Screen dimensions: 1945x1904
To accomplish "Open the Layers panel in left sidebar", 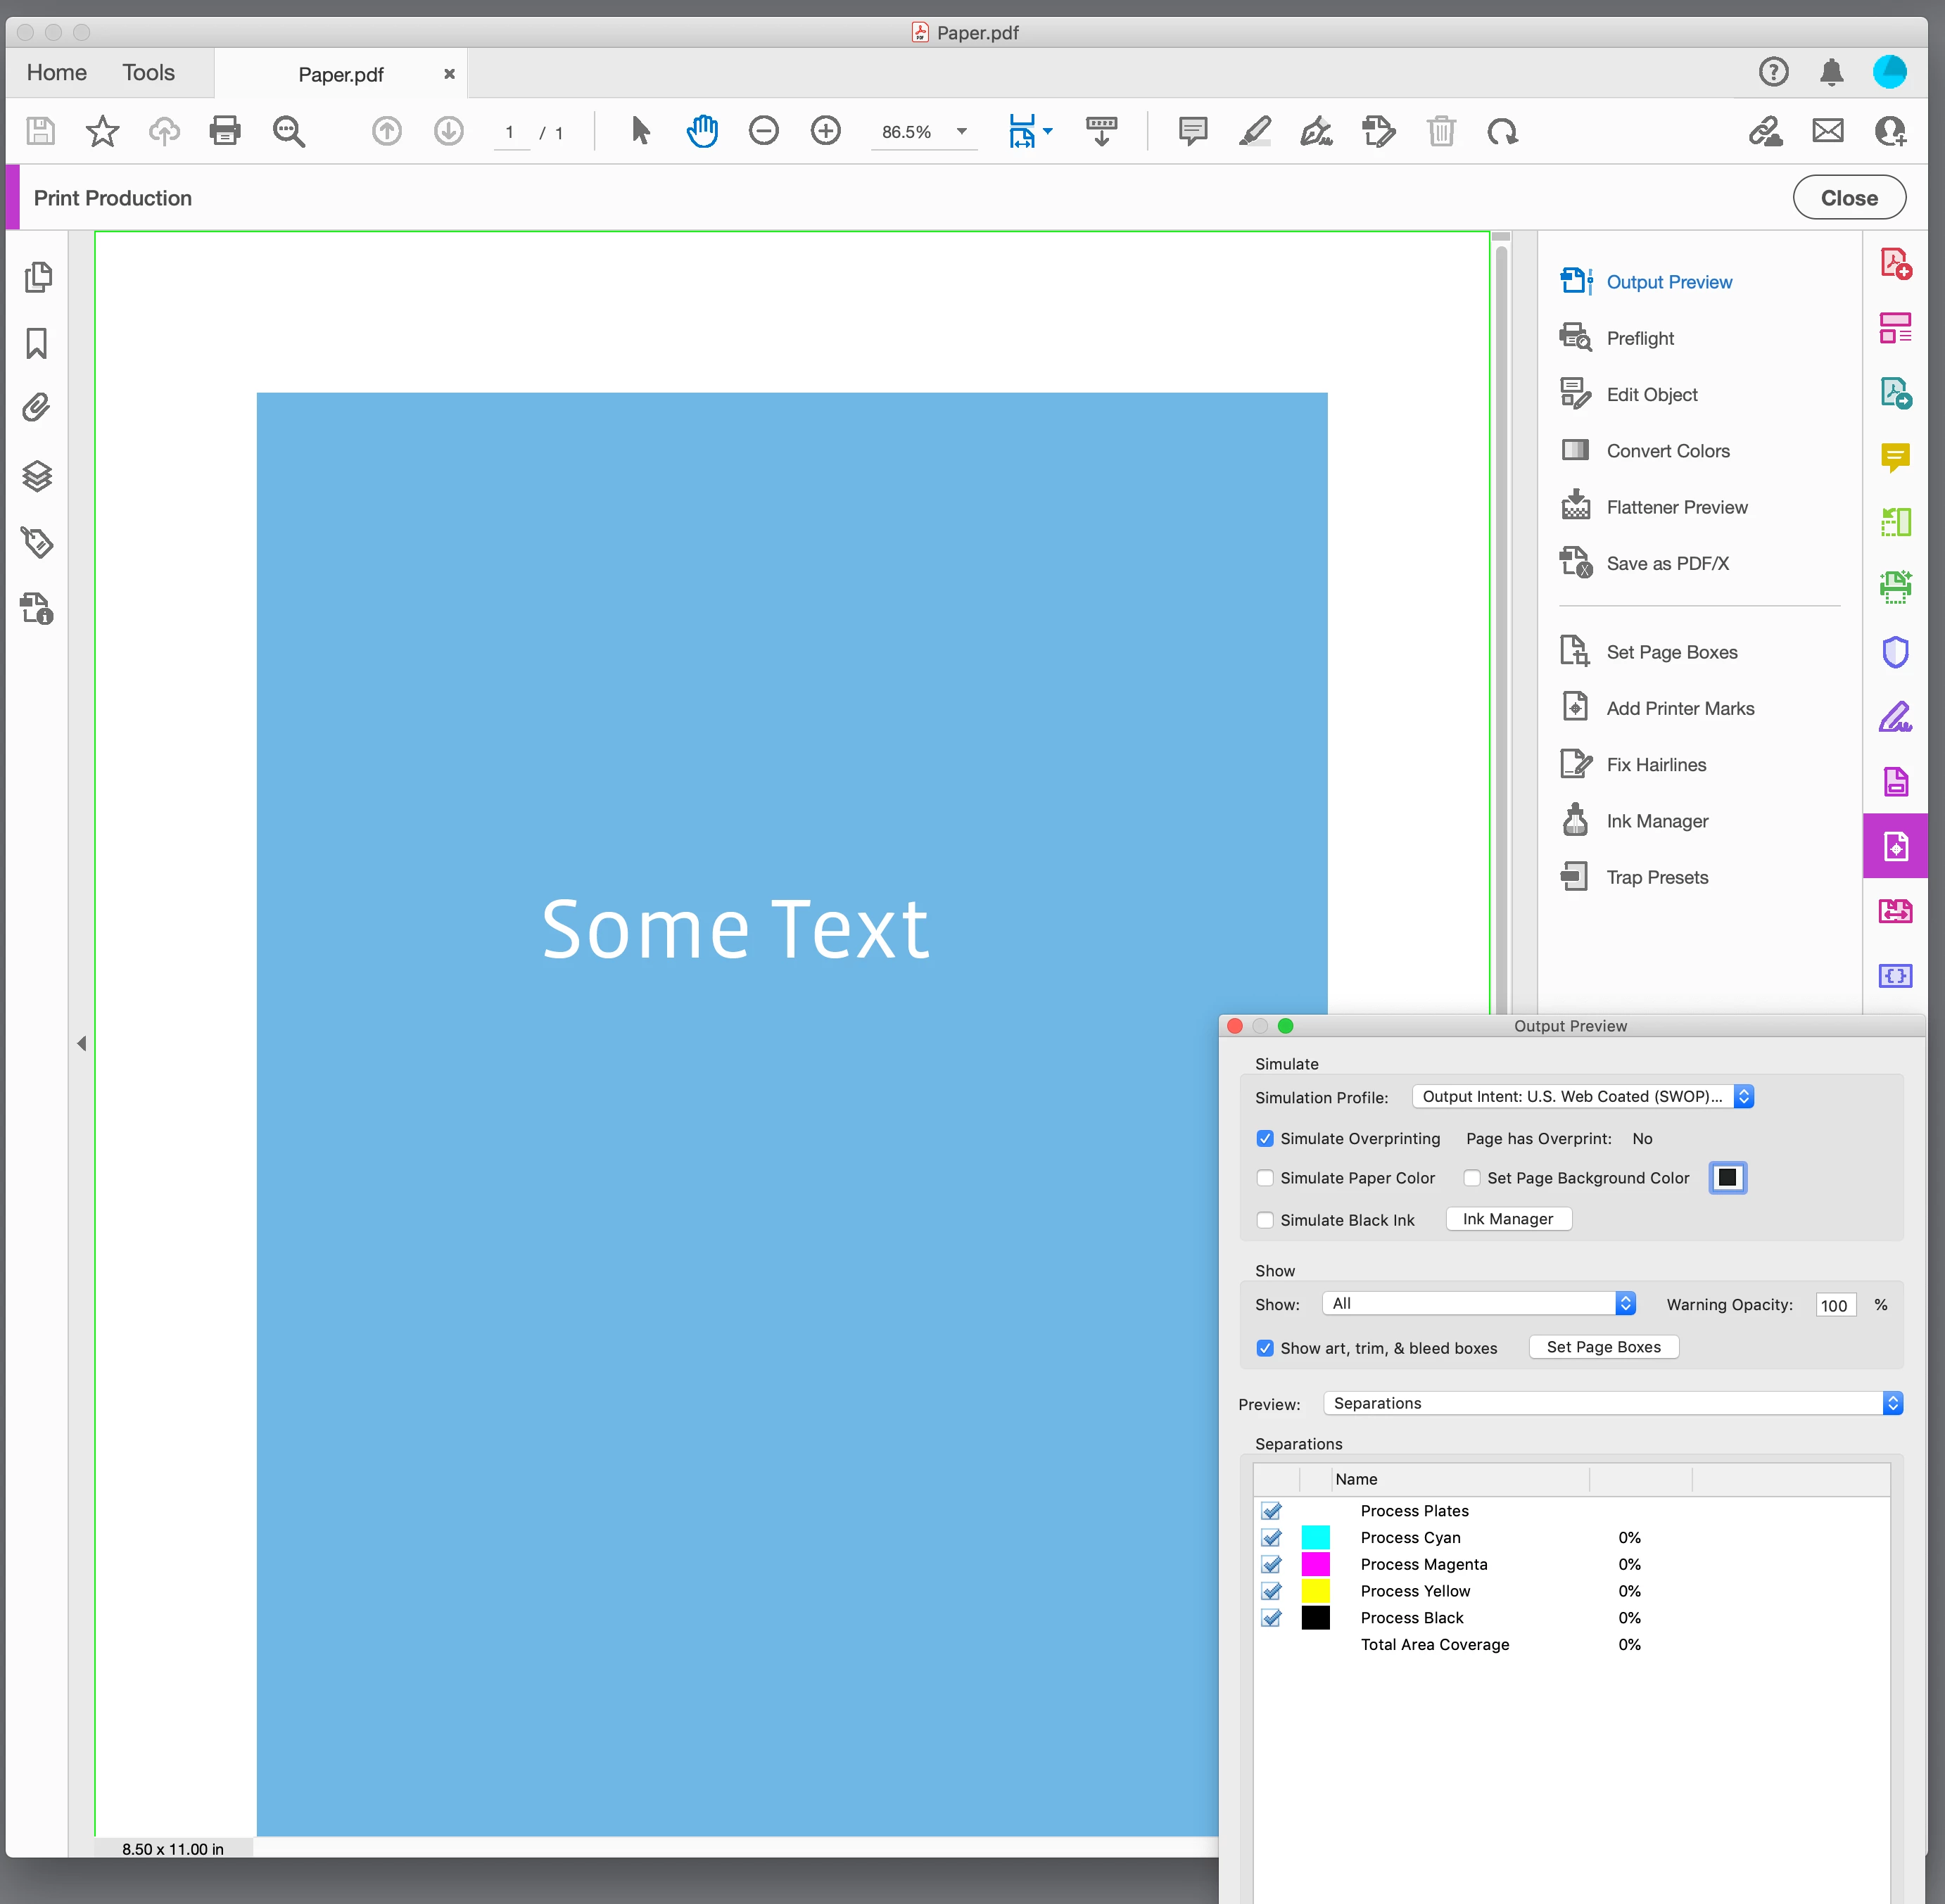I will click(x=37, y=476).
